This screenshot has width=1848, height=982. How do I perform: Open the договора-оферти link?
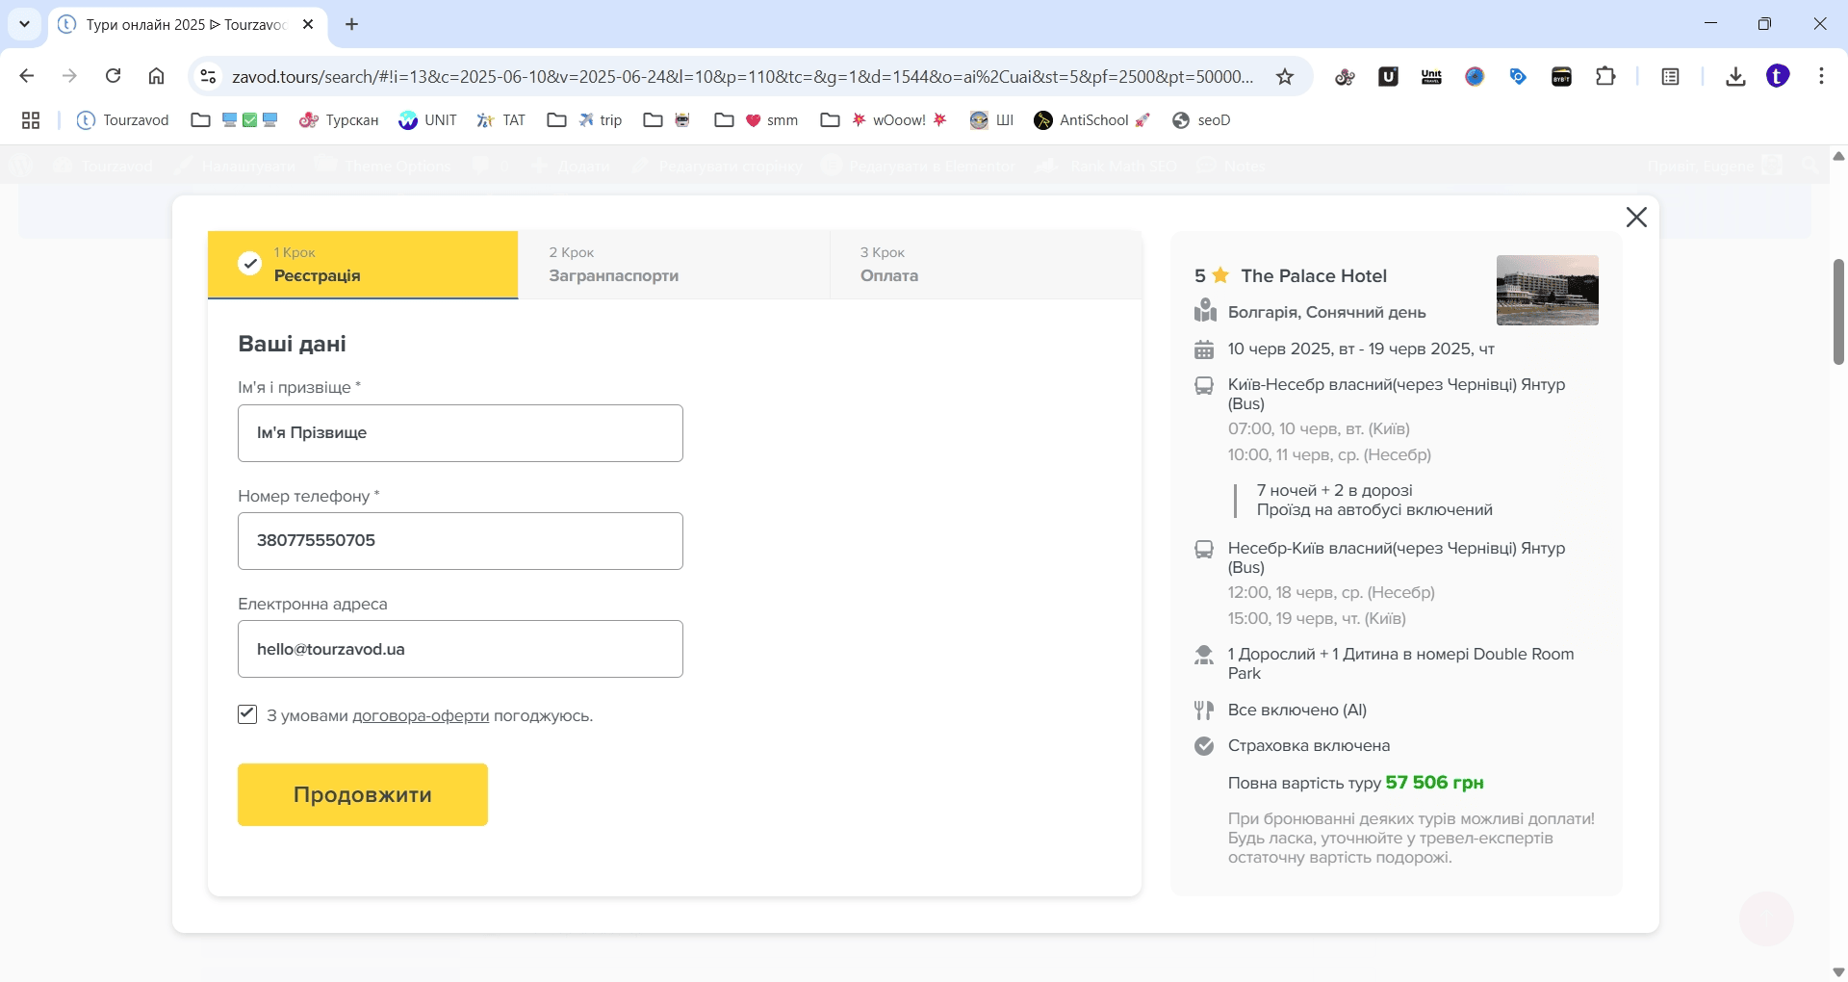click(x=421, y=716)
